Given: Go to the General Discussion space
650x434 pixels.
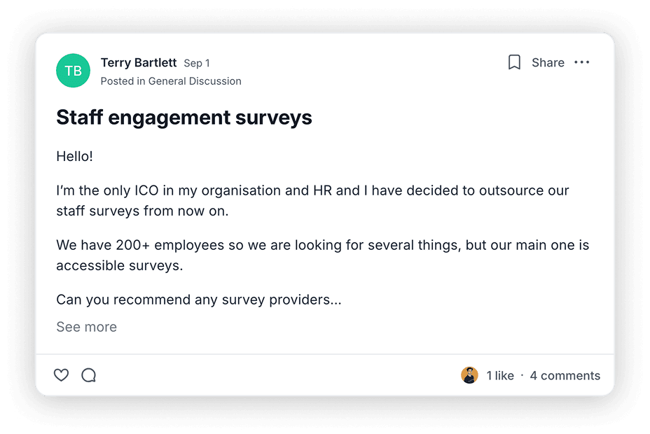Looking at the screenshot, I should pyautogui.click(x=195, y=81).
